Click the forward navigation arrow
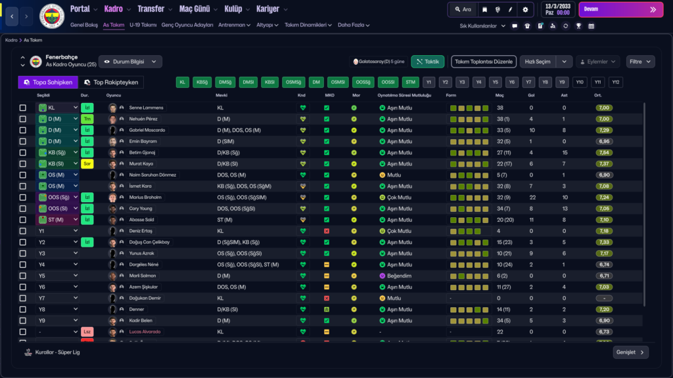673x378 pixels. click(x=27, y=15)
